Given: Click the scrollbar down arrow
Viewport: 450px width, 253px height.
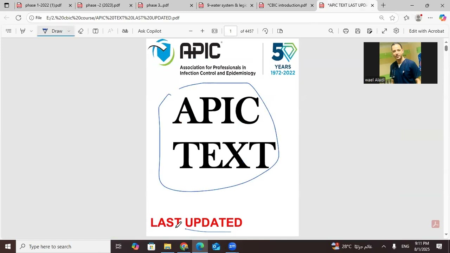Looking at the screenshot, I should pyautogui.click(x=446, y=234).
